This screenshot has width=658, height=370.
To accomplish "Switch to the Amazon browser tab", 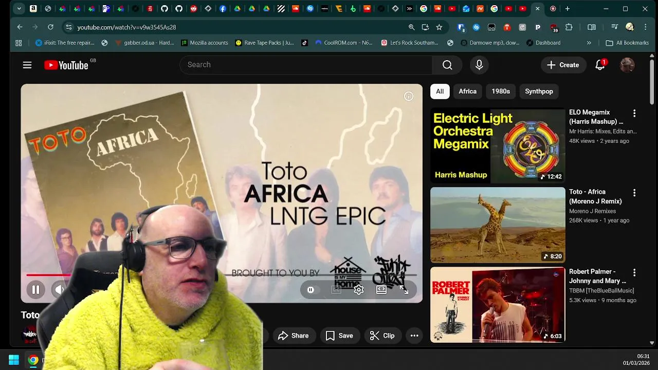I will [x=33, y=9].
